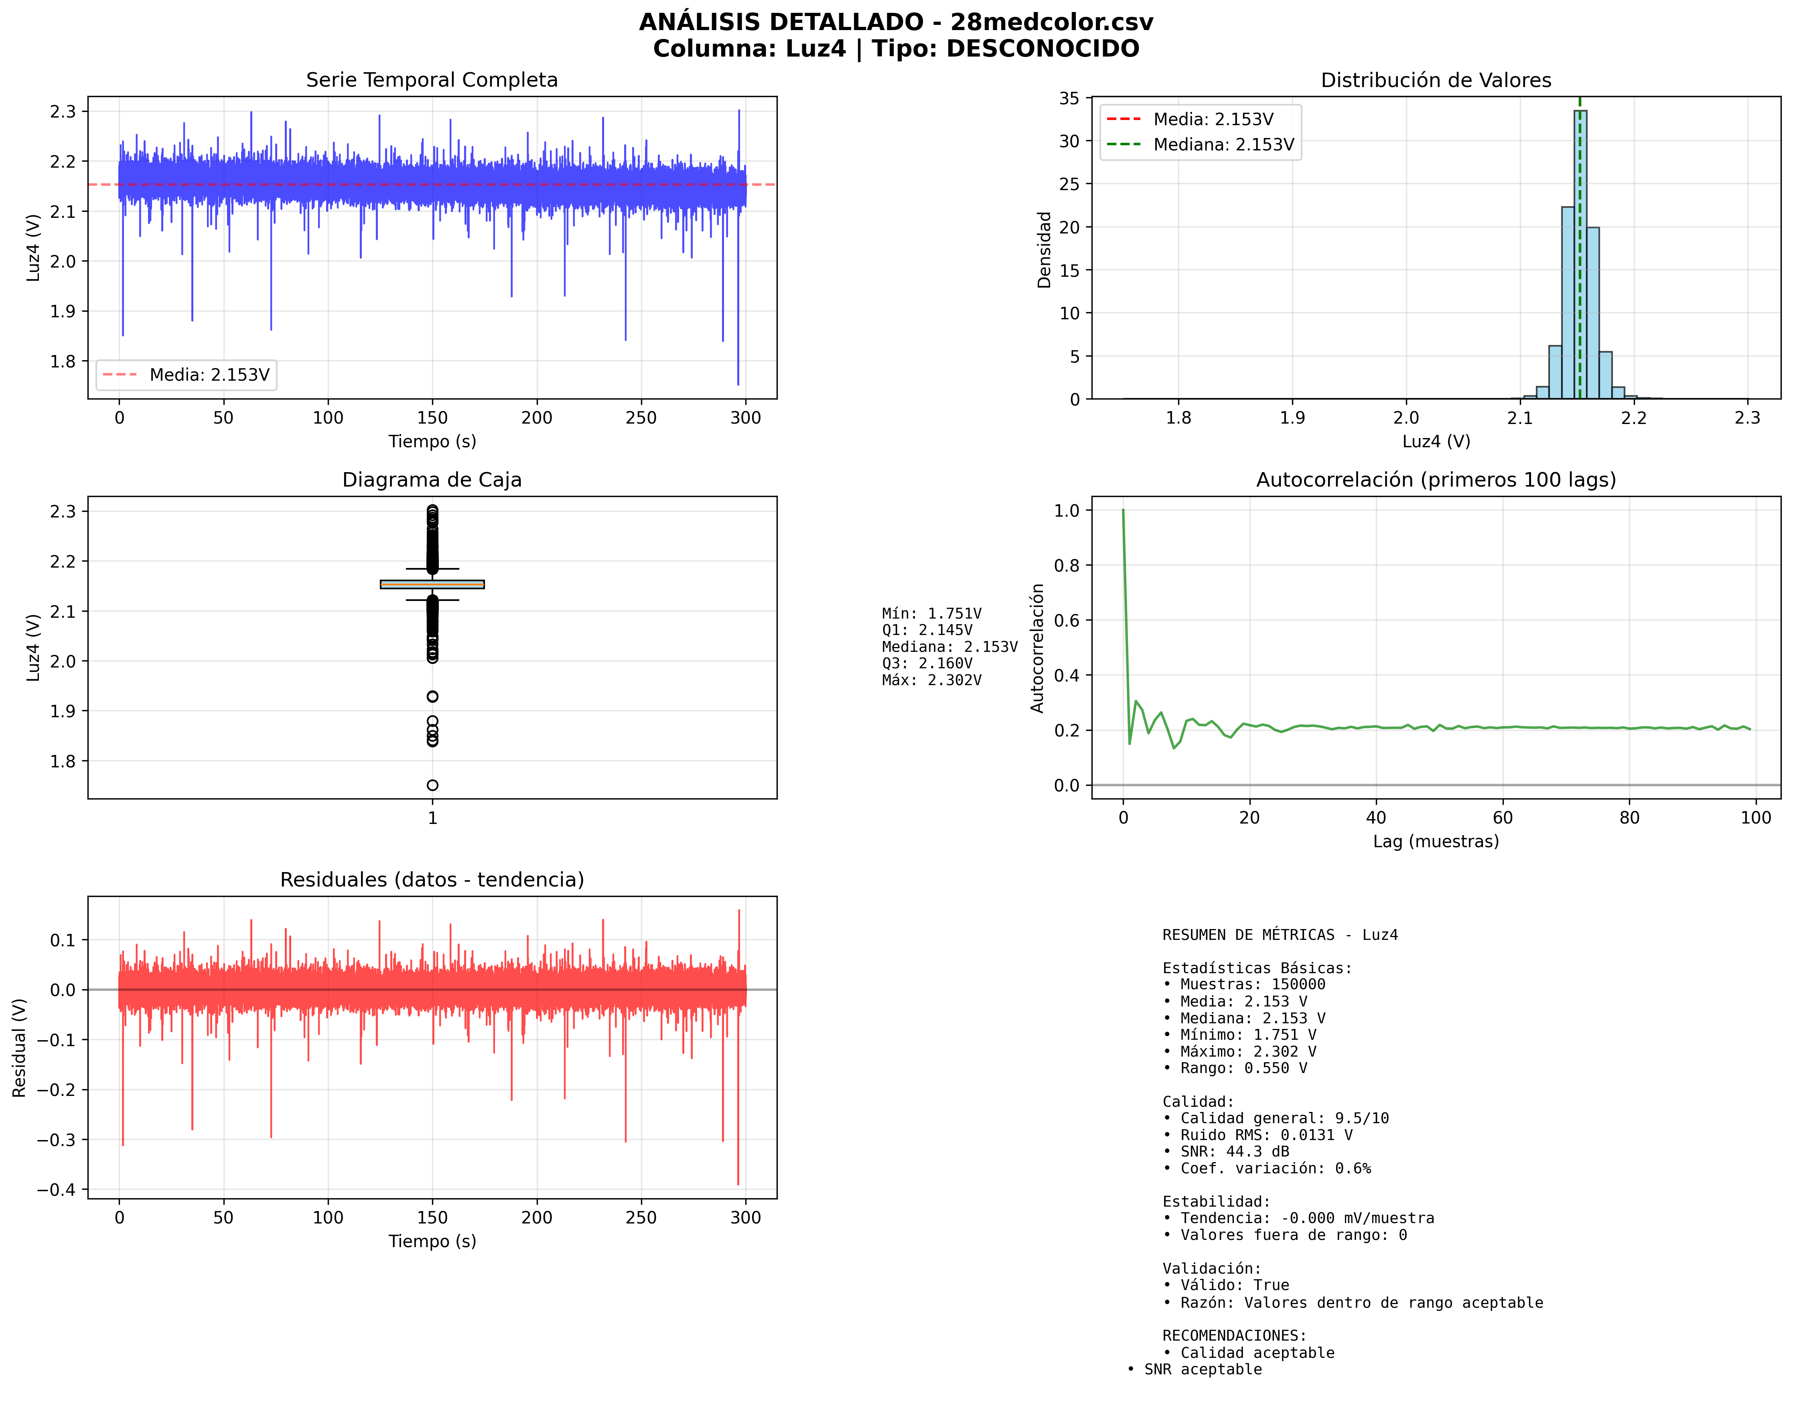Click the box plot's orange median box
Viewport: 1793px width, 1406px height.
tap(431, 584)
